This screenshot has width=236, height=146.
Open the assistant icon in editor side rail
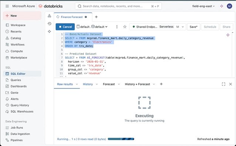tap(49, 31)
